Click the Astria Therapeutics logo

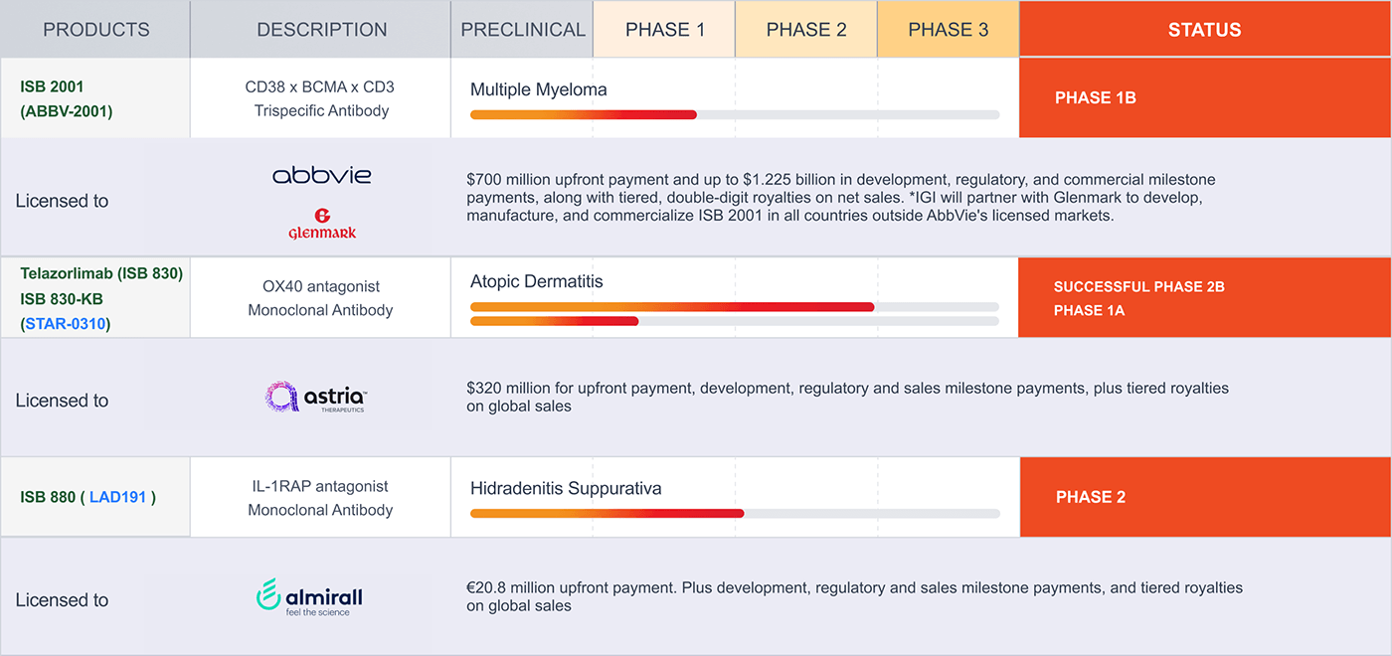click(x=316, y=399)
